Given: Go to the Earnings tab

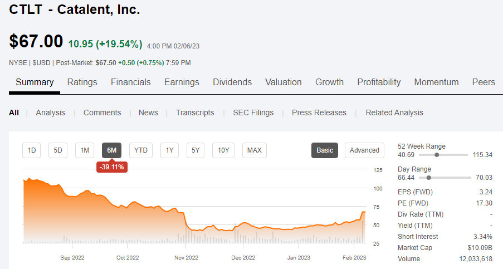Looking at the screenshot, I should [182, 82].
